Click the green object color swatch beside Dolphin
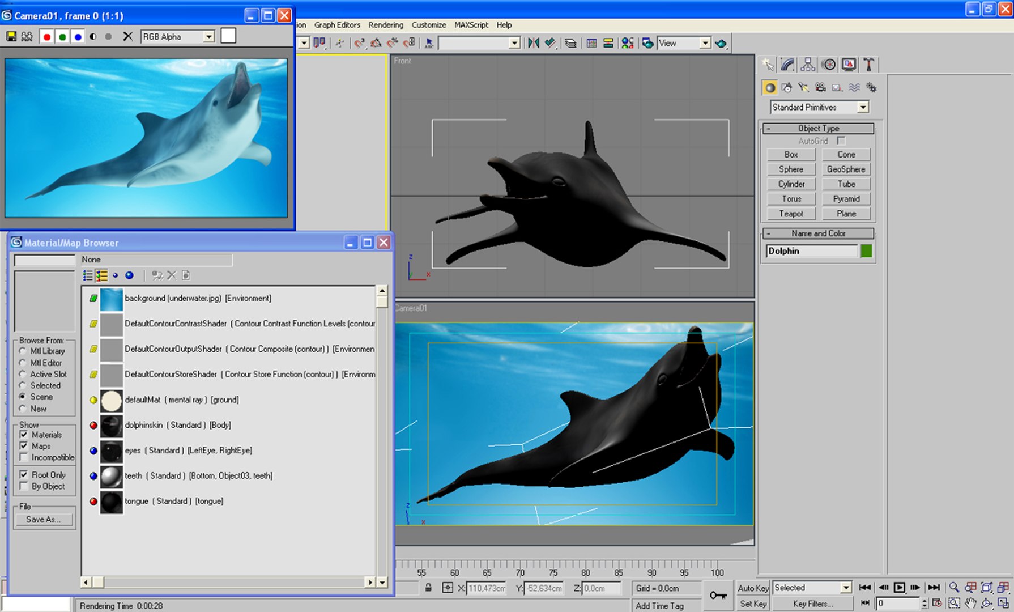This screenshot has height=612, width=1014. tap(866, 251)
